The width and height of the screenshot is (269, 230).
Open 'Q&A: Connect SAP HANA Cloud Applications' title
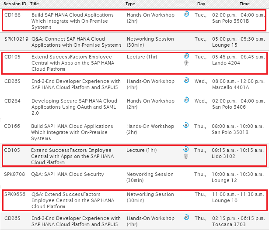(x=77, y=42)
